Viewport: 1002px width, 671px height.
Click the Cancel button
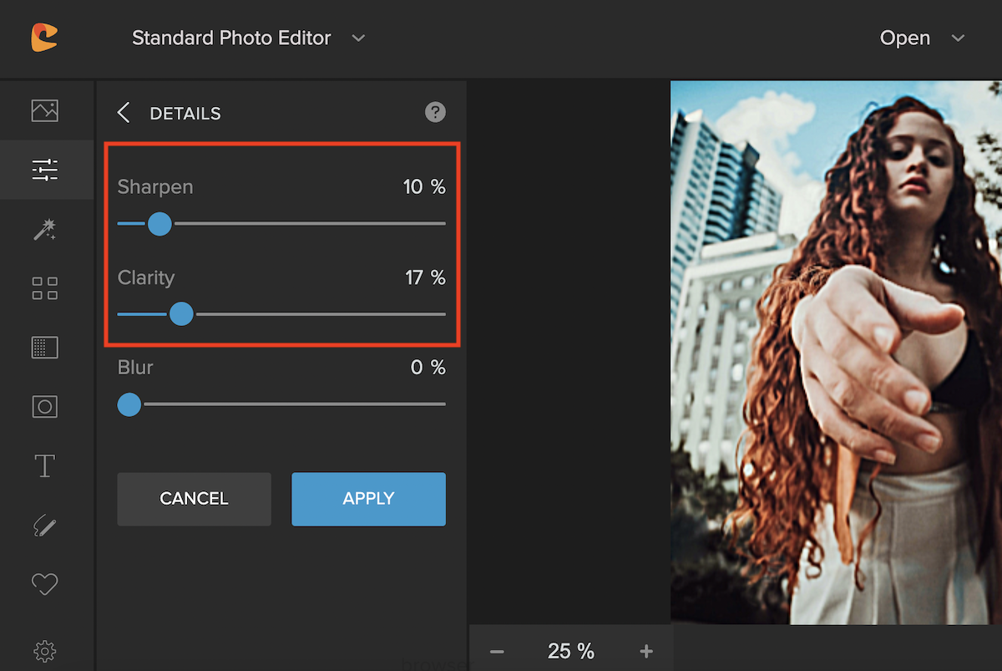click(x=194, y=499)
